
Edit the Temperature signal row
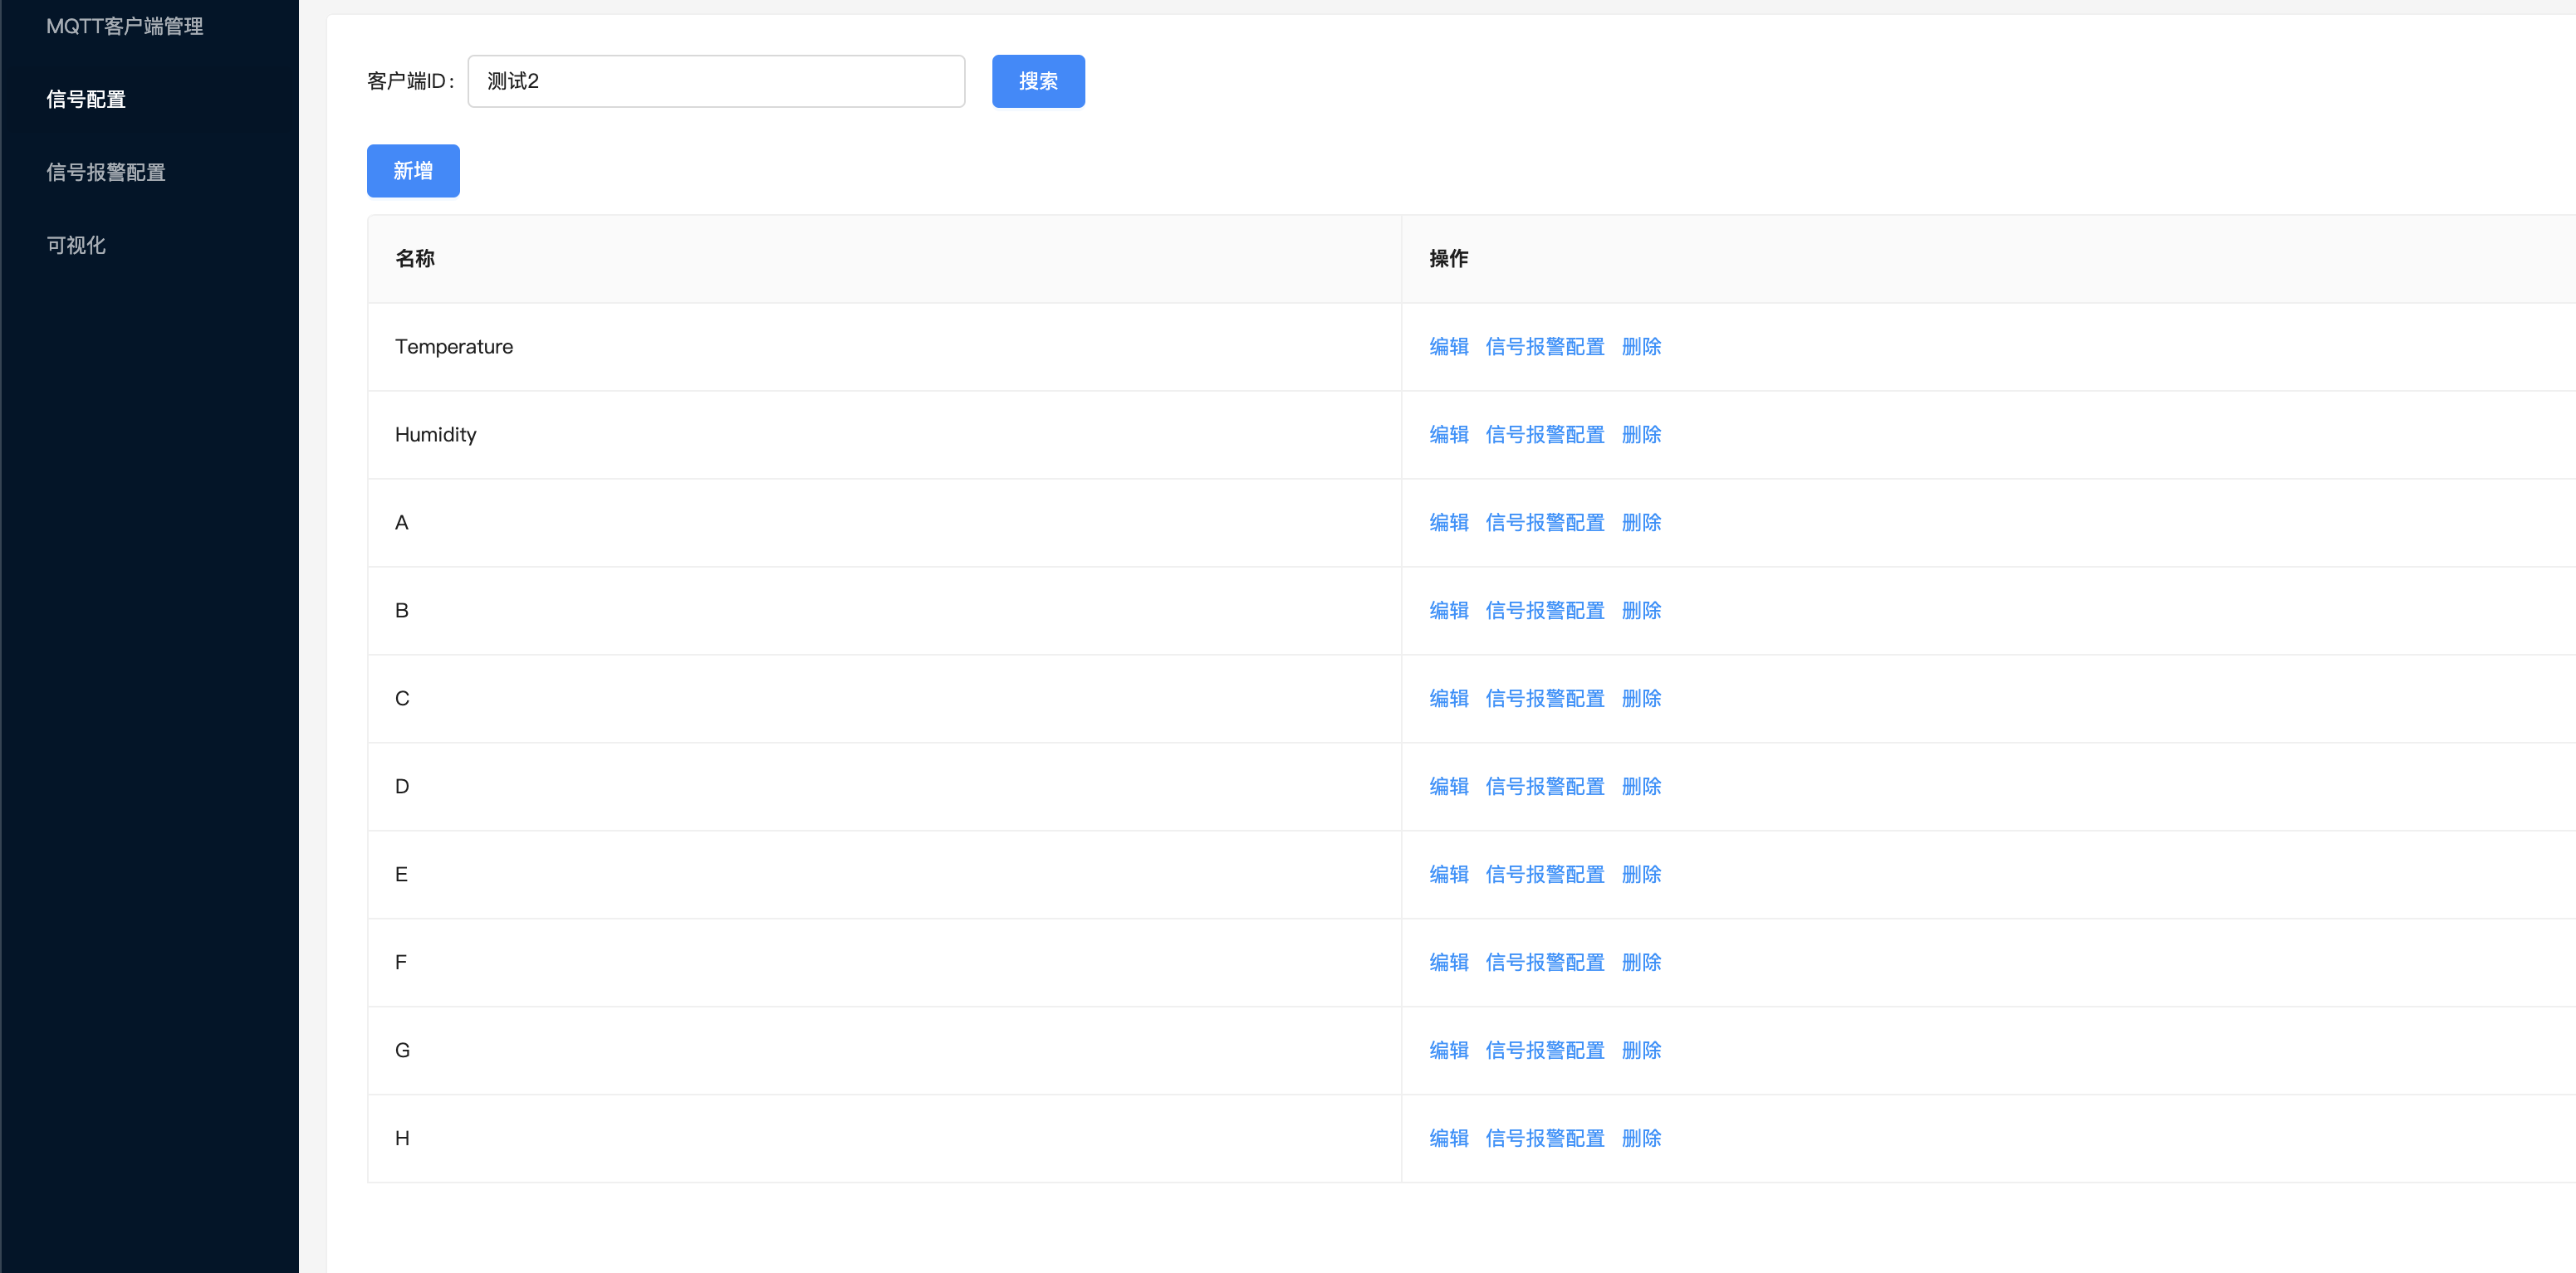click(x=1448, y=347)
